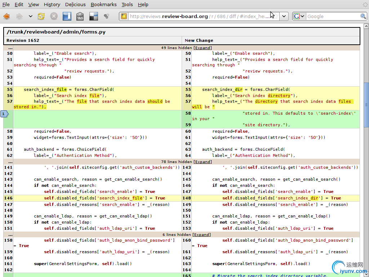The height and width of the screenshot is (277, 369).
Task: Open the Google search engine selector
Action: coord(299,16)
